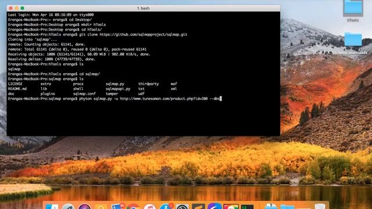Click the 'Cloning into sqlmap' line
372x209 pixels.
(x=33, y=39)
